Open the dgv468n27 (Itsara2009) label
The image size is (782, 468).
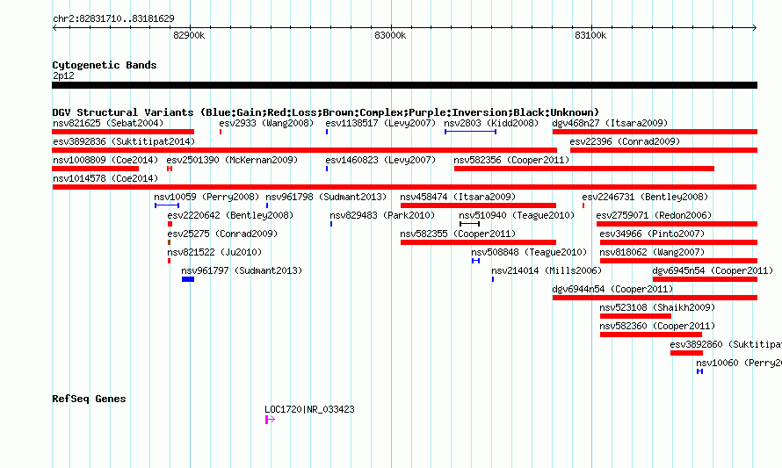[x=610, y=123]
